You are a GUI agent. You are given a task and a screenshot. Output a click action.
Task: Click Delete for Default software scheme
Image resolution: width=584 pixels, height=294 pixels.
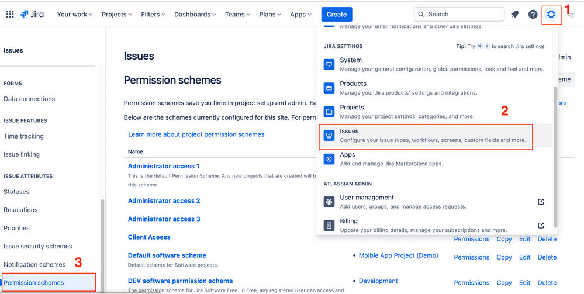point(547,257)
